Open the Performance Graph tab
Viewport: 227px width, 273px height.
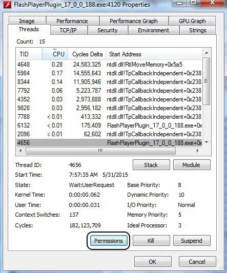(x=134, y=21)
